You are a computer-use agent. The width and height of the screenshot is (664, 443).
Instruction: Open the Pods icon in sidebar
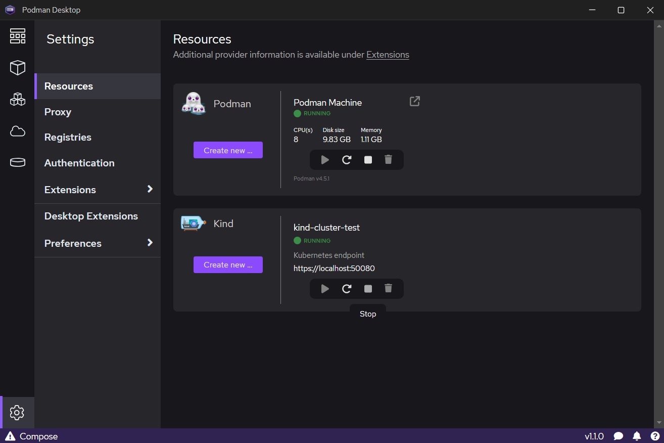17,99
